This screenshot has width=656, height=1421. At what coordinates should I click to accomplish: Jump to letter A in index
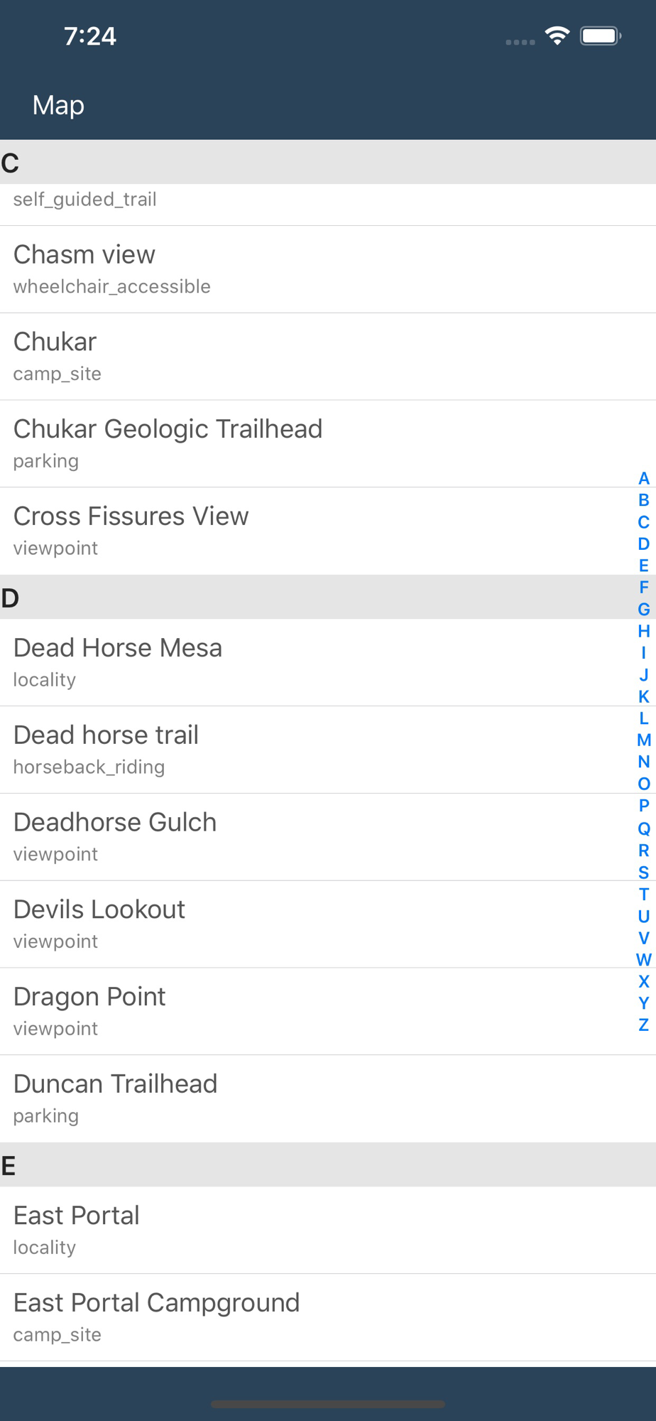click(x=644, y=478)
